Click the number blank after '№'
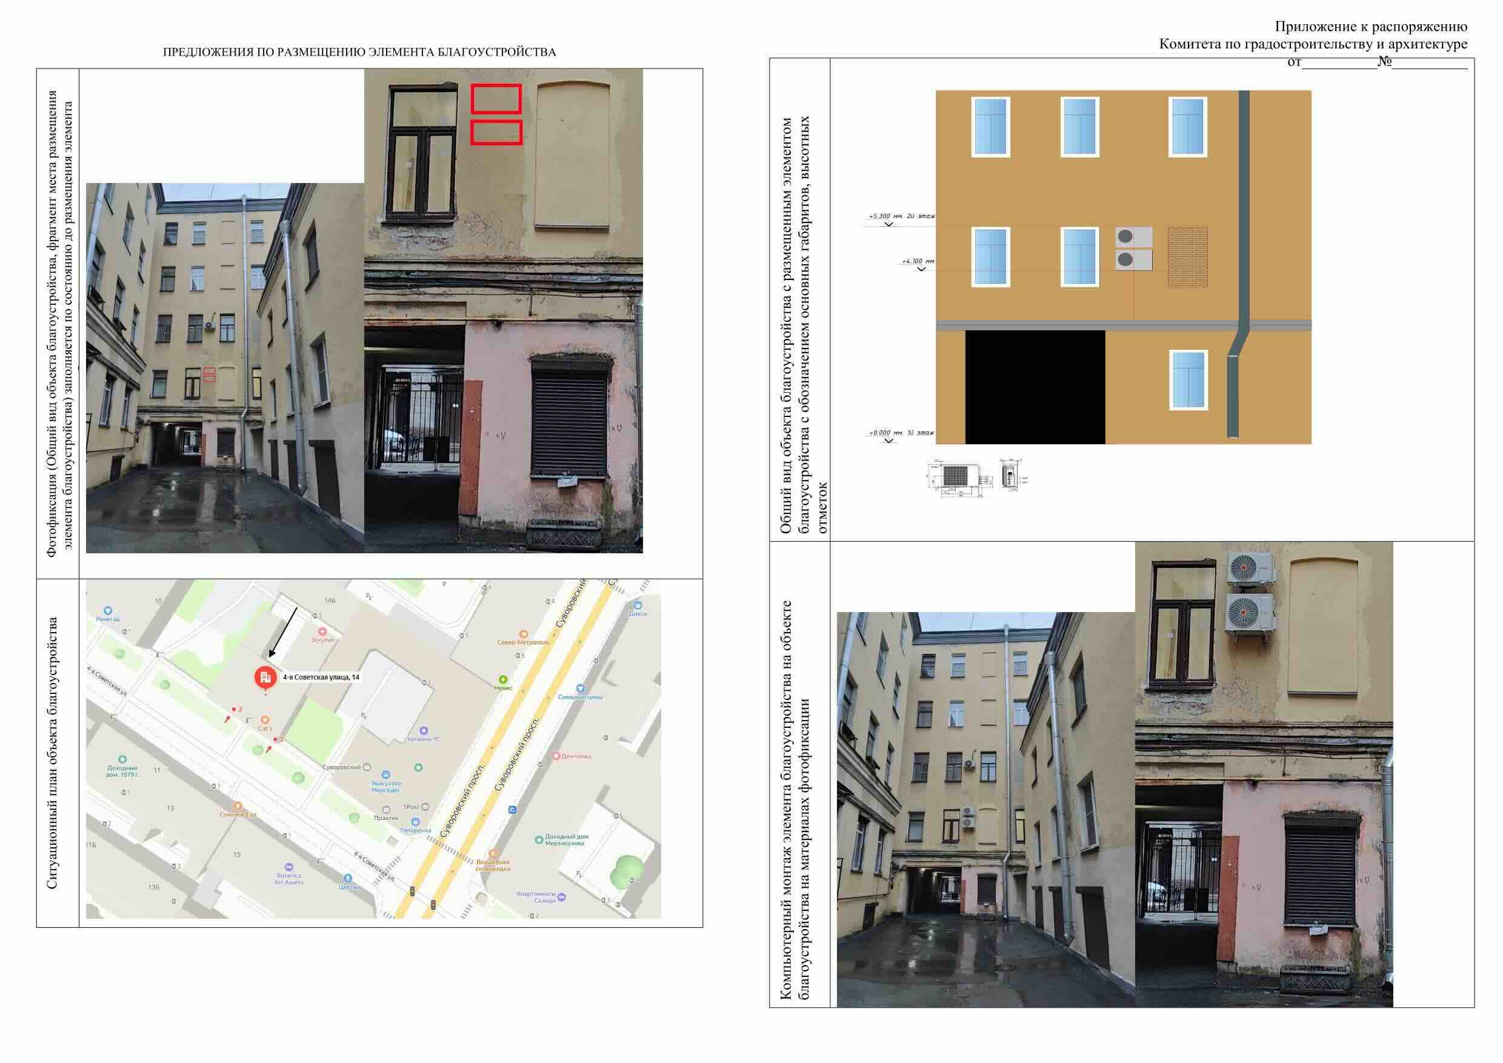Image resolution: width=1503 pixels, height=1063 pixels. (1430, 63)
